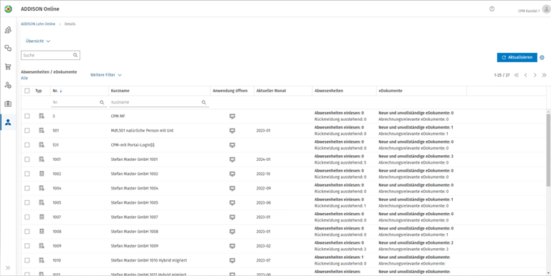Go to next page arrow

point(535,75)
